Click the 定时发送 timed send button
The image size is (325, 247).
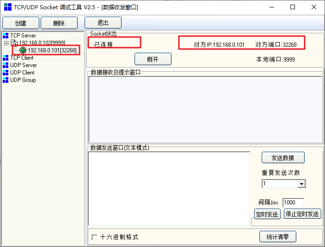click(267, 214)
